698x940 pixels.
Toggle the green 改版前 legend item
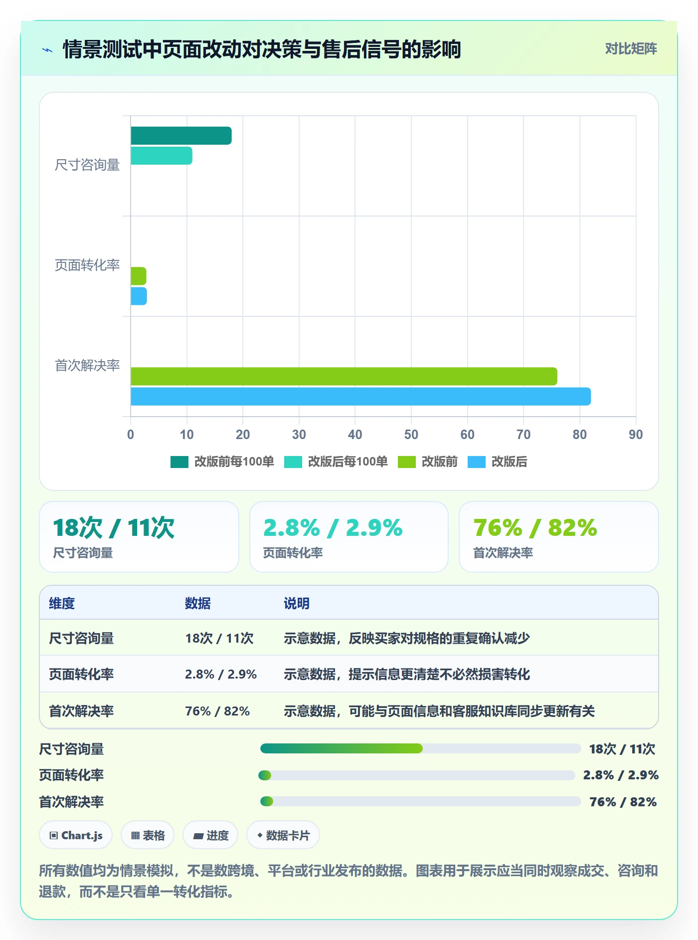click(428, 462)
